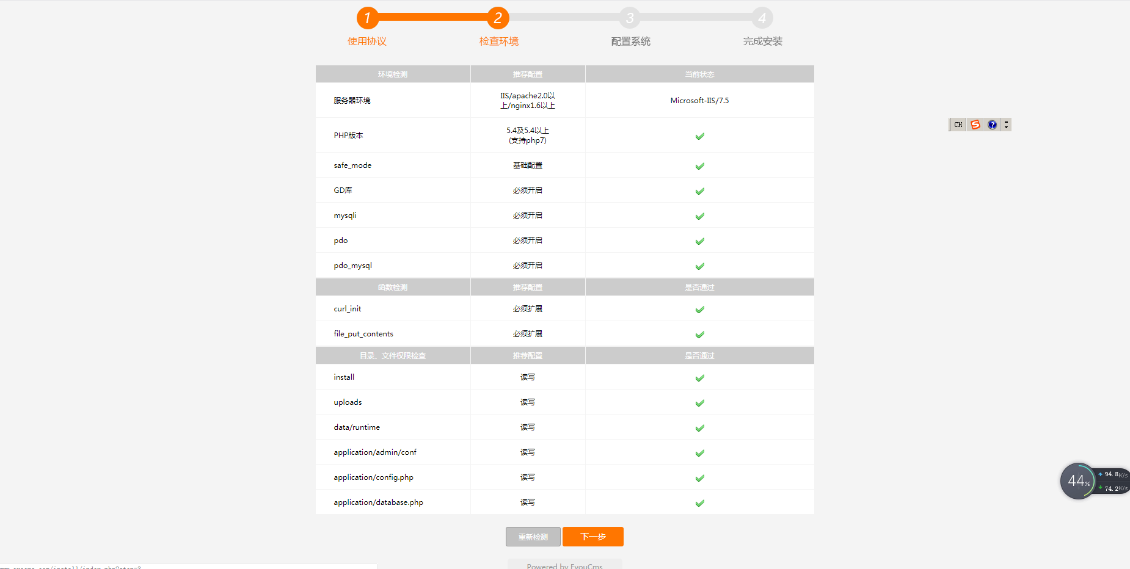This screenshot has width=1130, height=569.
Task: Click the green checkmark beside pdo_mysql
Action: [x=700, y=266]
